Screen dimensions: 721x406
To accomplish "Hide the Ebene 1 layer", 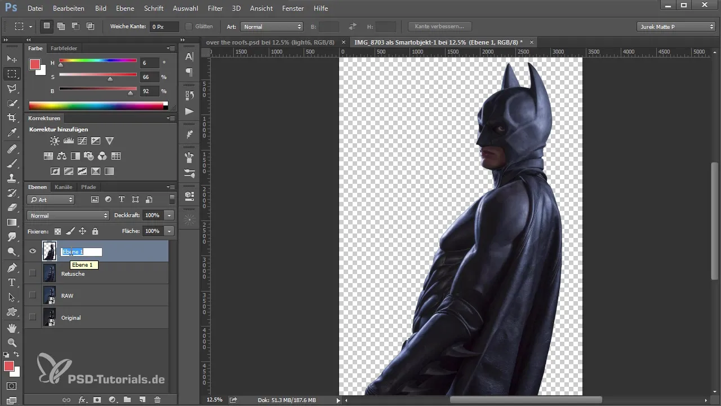I will pos(33,251).
